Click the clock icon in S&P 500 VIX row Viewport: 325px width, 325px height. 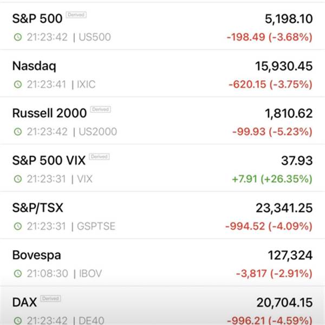[x=18, y=179]
